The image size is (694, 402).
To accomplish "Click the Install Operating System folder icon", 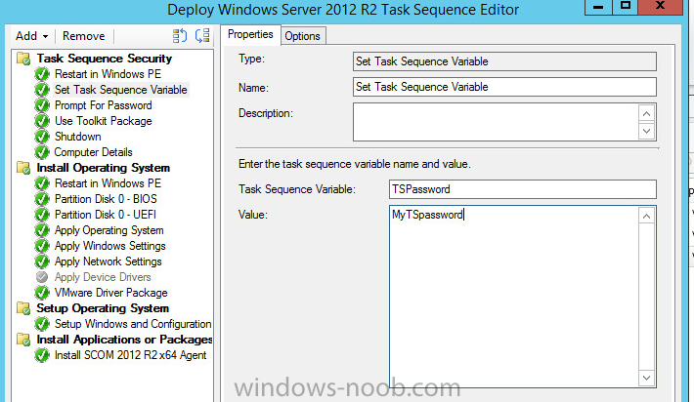I will tap(23, 168).
